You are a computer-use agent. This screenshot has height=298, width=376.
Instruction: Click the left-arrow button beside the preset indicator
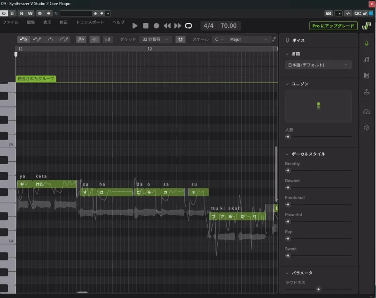(x=48, y=14)
